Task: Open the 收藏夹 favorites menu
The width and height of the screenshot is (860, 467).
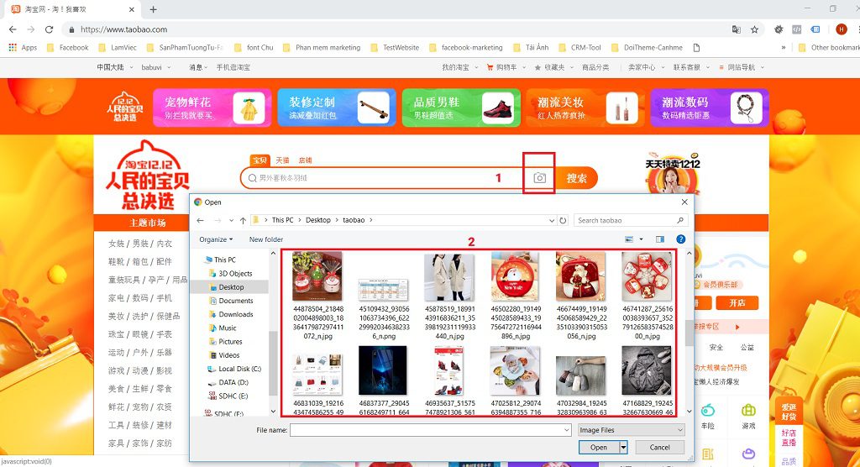Action: (554, 67)
